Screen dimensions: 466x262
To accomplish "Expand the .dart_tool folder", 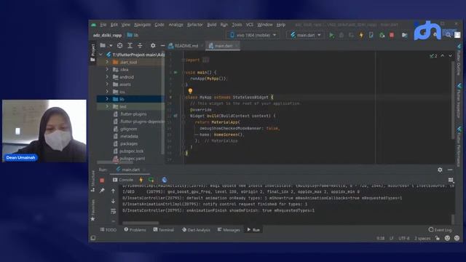I will 107,62.
